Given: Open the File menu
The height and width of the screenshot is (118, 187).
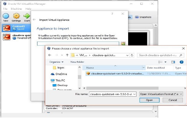Looking at the screenshot, I should 5,9.
